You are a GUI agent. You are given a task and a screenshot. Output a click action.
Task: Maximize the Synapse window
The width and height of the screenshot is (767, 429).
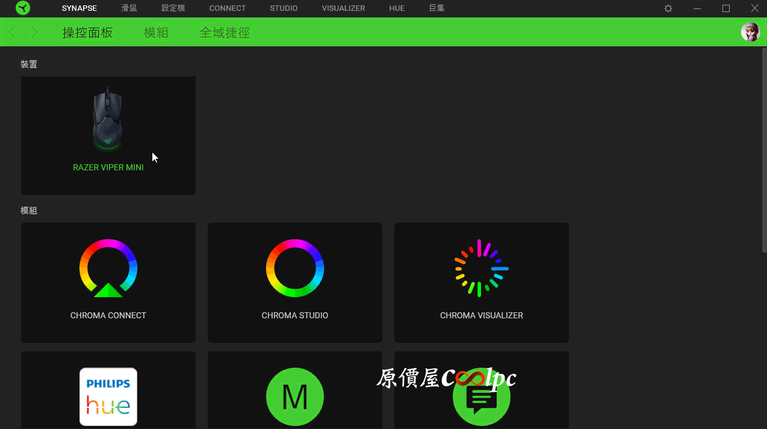726,8
